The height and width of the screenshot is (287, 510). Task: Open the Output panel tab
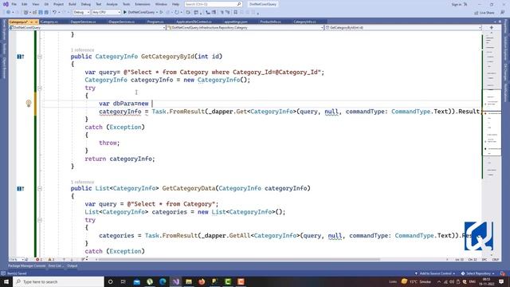tap(73, 265)
